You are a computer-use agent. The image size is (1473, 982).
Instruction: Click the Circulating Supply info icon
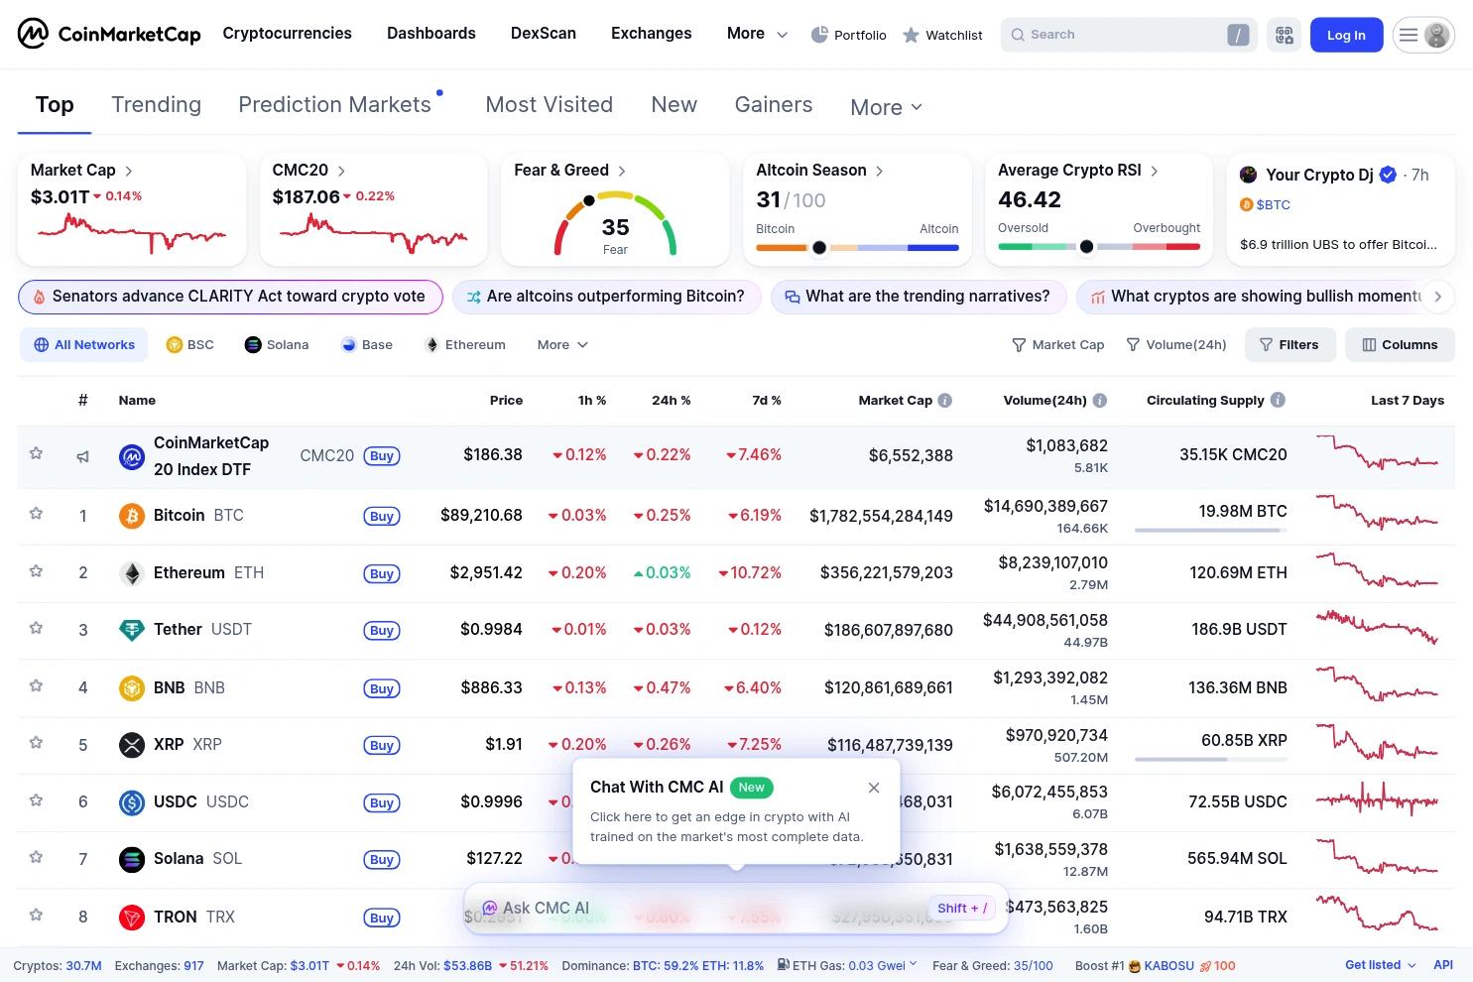[1278, 400]
